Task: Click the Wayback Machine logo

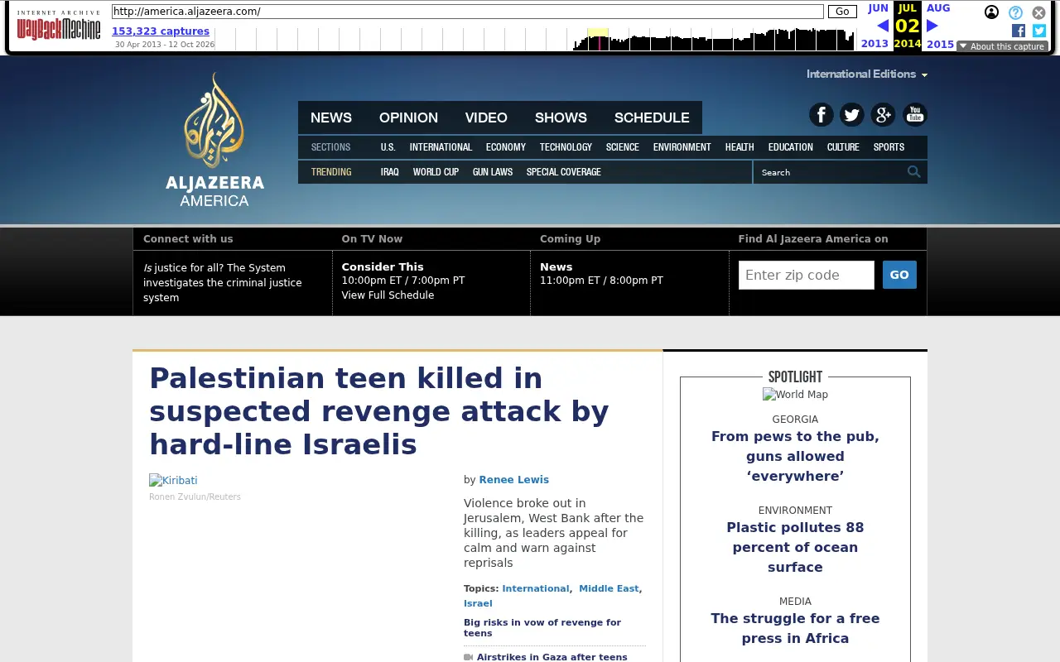Action: coord(59,26)
